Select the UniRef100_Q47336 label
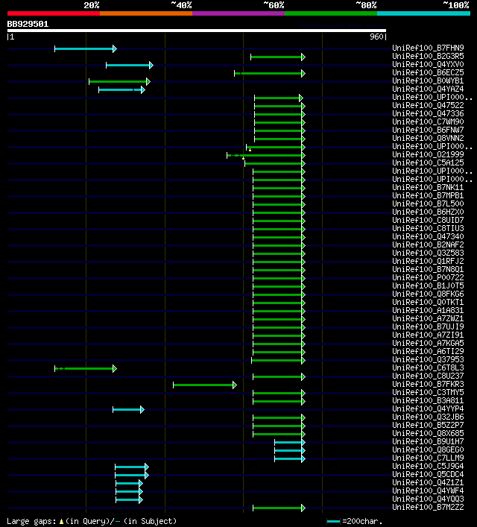 [x=428, y=113]
